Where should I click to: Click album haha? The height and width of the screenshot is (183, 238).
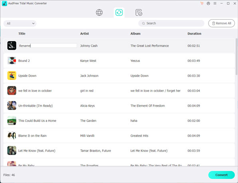[134, 121]
